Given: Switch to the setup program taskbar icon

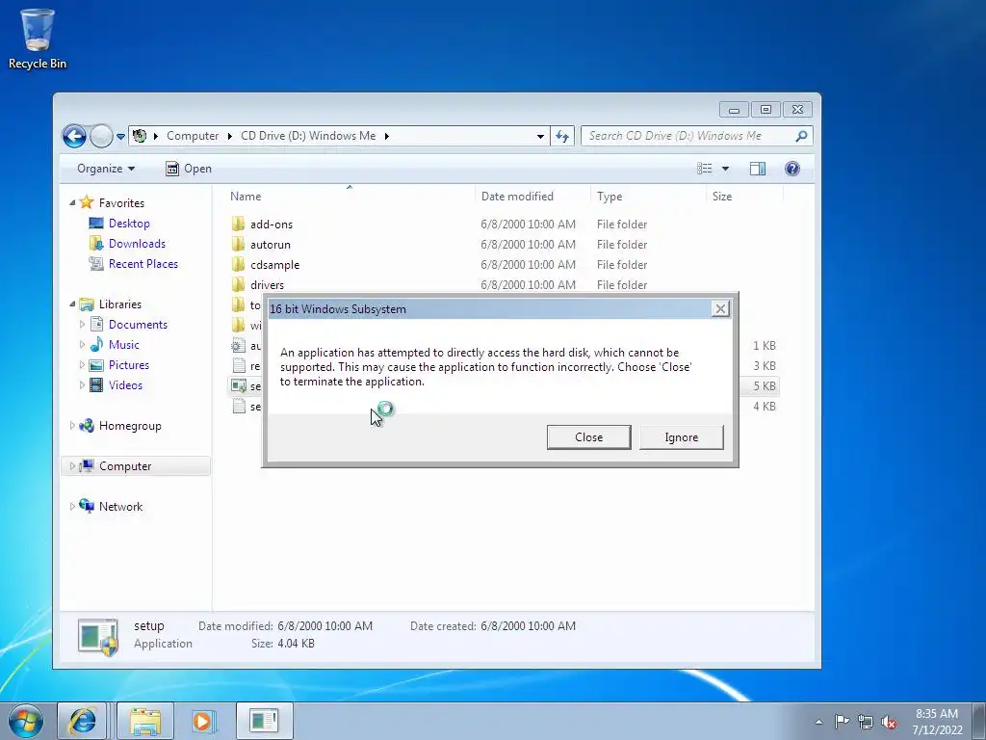Looking at the screenshot, I should 264,721.
